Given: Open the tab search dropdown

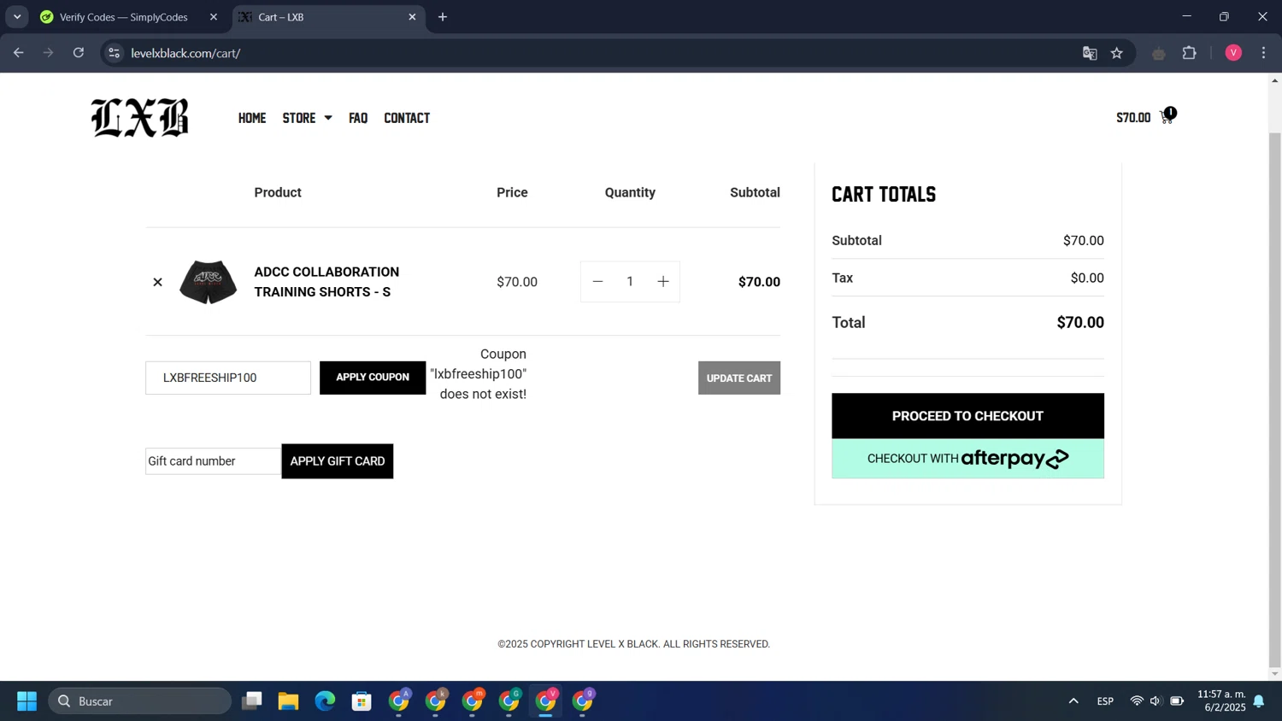Looking at the screenshot, I should coord(17,17).
